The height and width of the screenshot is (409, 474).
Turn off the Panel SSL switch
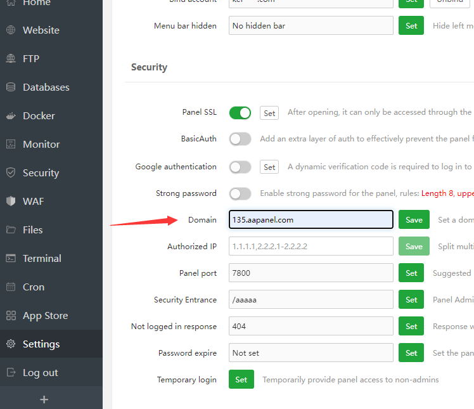click(x=240, y=113)
